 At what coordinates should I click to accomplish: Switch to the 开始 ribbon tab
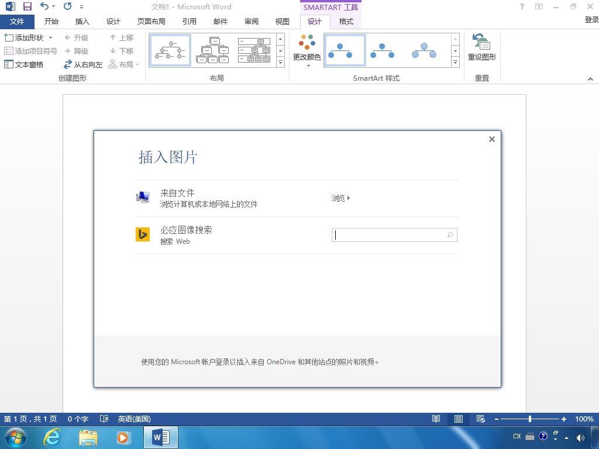pyautogui.click(x=51, y=22)
